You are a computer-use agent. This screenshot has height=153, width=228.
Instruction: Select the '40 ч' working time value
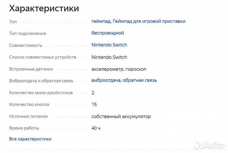pyautogui.click(x=96, y=128)
